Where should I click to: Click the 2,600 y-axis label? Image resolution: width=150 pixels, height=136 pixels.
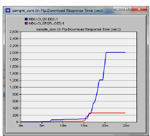click(14, 32)
